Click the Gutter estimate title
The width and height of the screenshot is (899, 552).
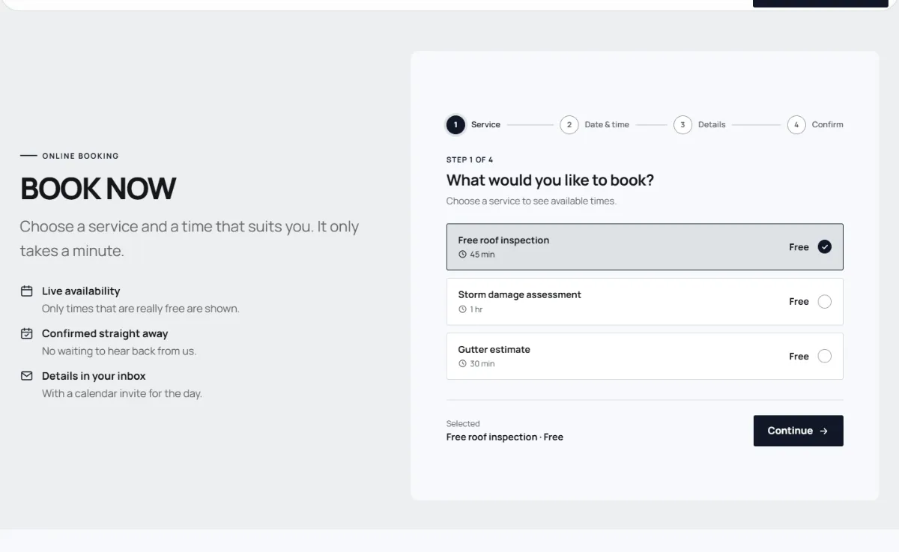pos(494,350)
